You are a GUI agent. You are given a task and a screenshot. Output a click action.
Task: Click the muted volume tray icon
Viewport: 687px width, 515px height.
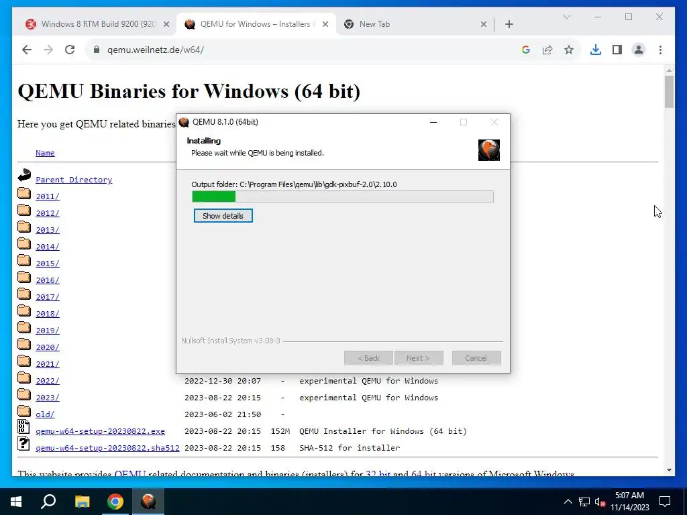coord(600,502)
